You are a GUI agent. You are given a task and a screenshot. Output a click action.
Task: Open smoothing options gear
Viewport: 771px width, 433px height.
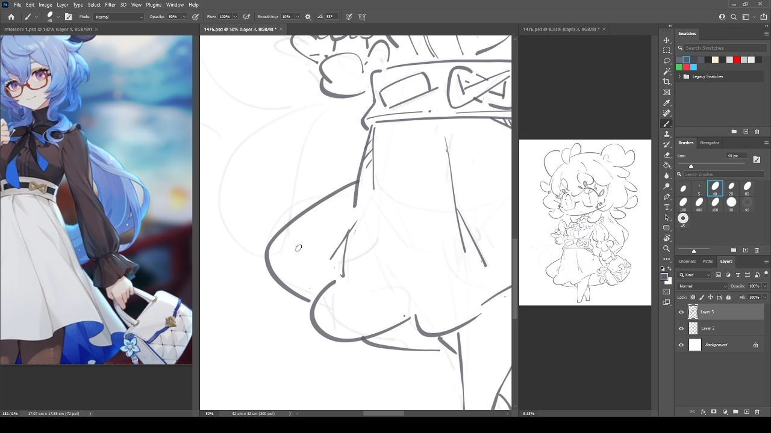(x=308, y=17)
